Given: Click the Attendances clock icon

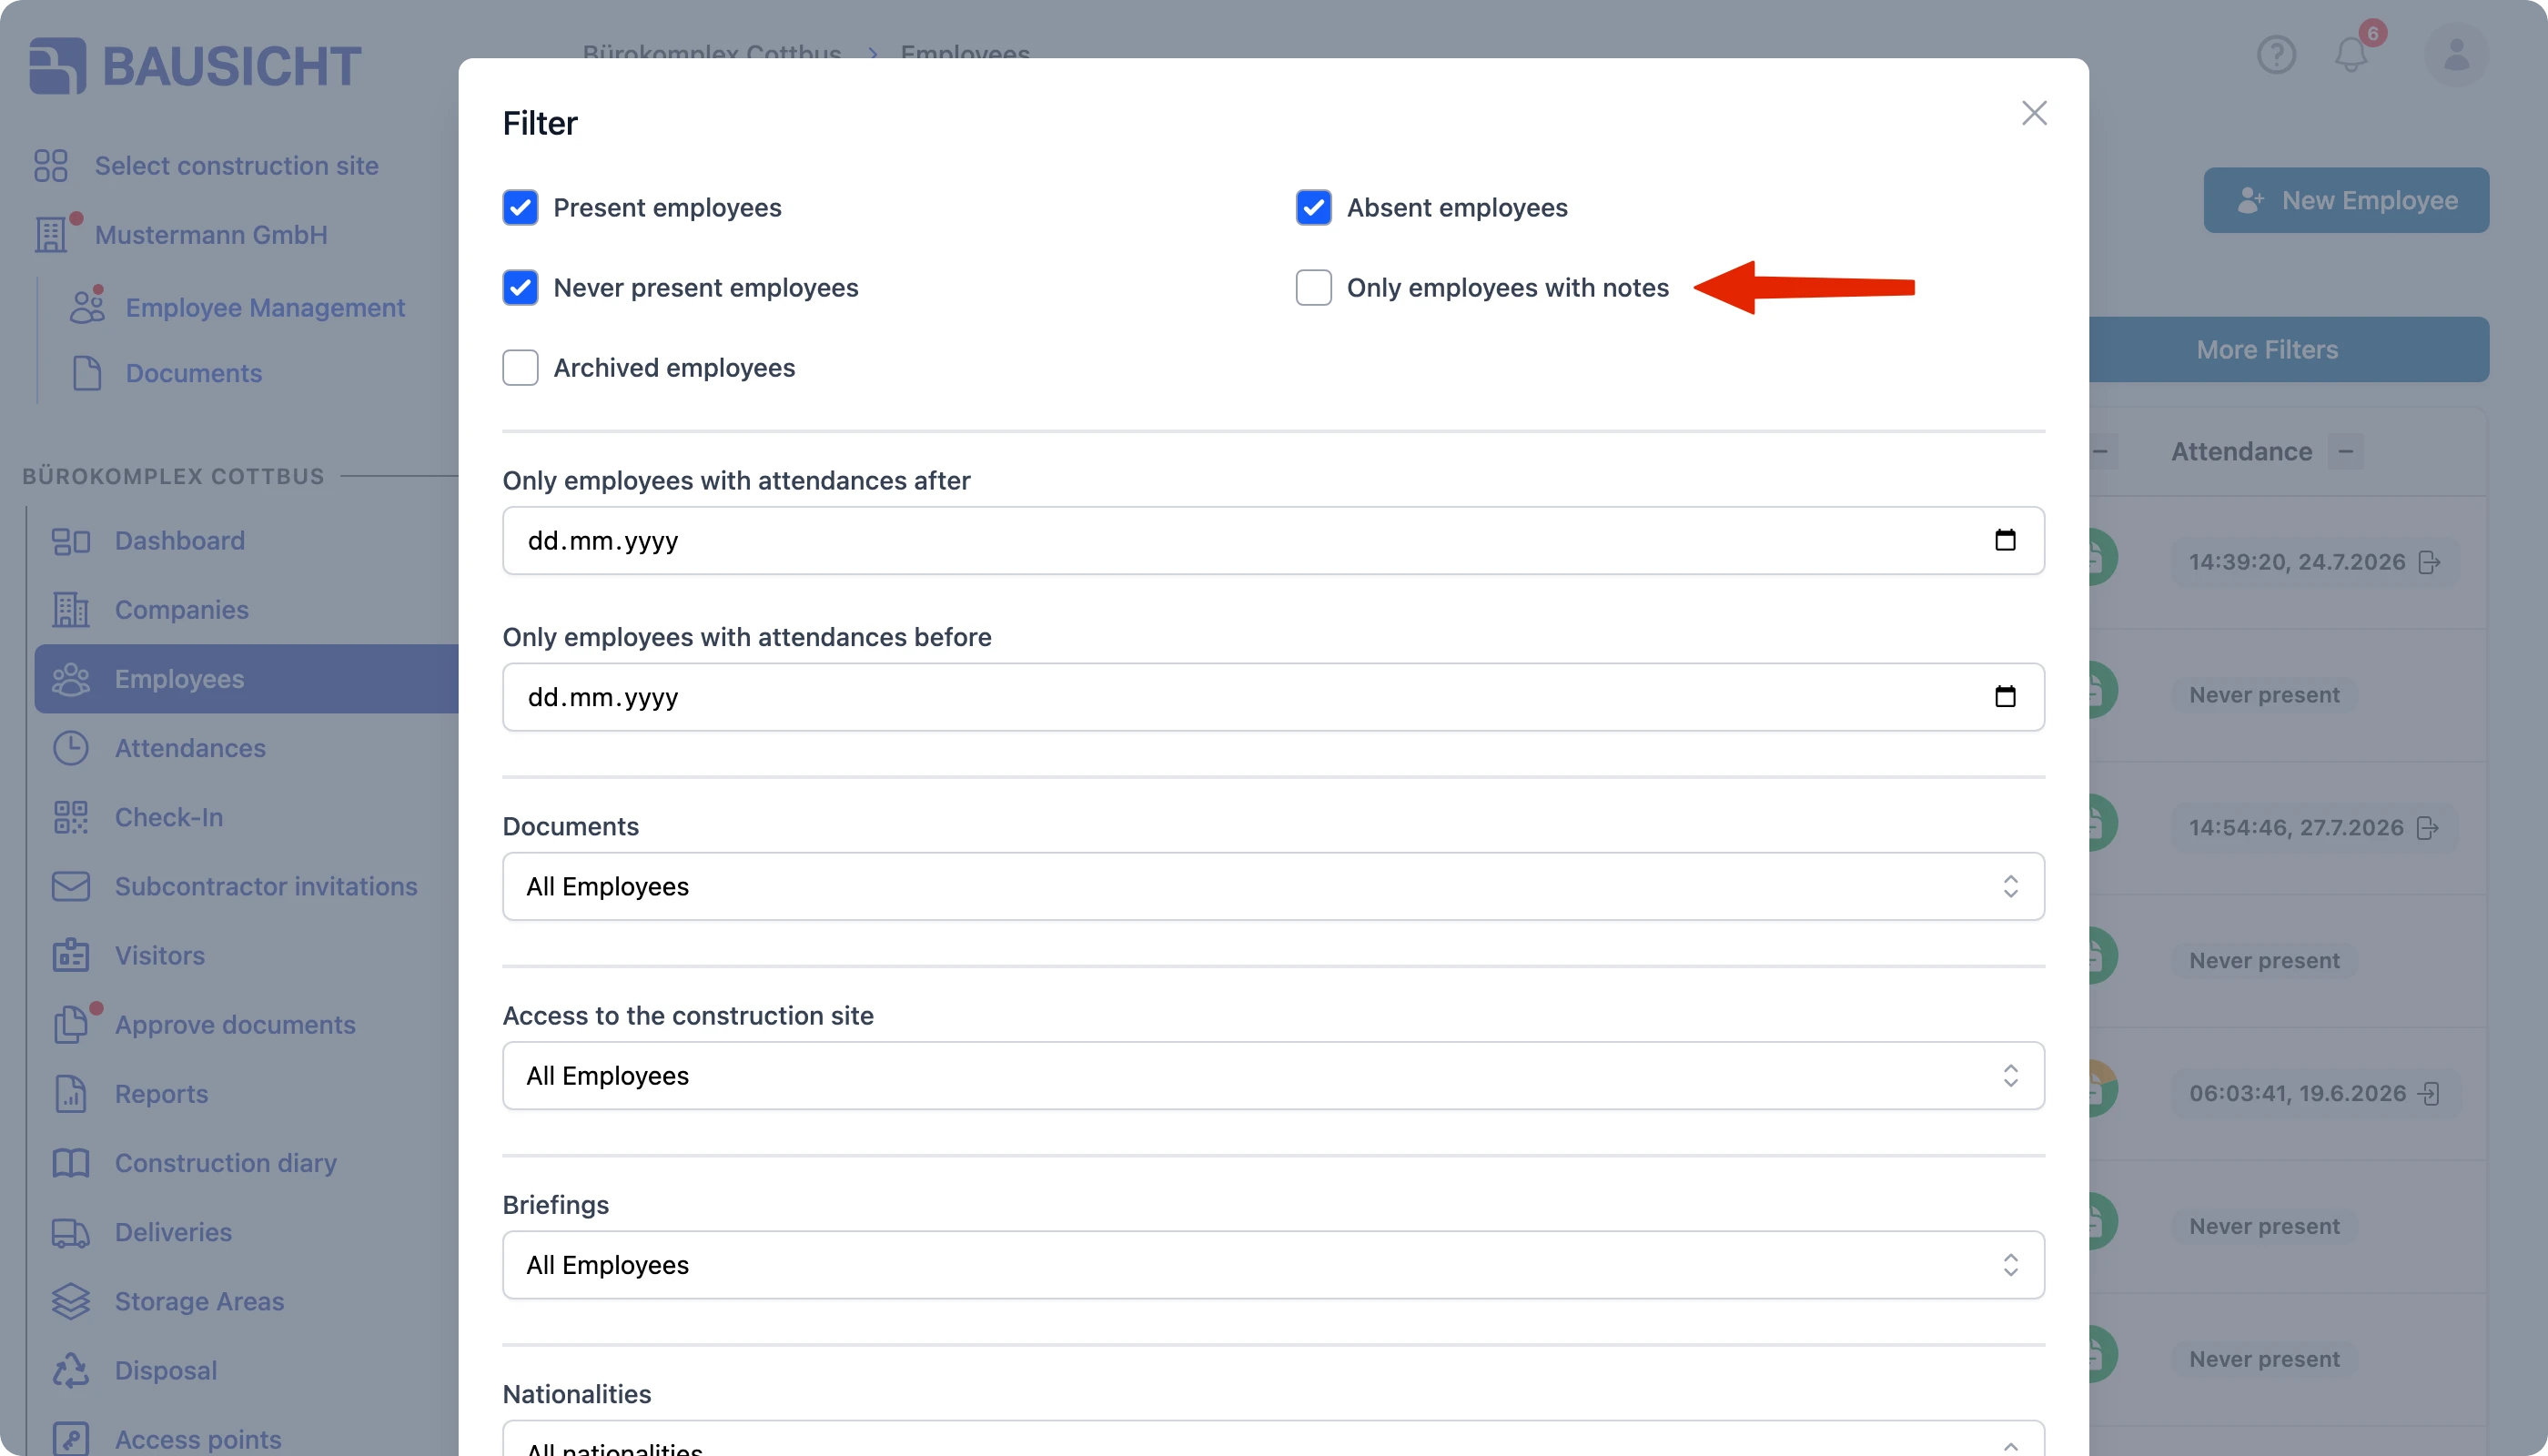Looking at the screenshot, I should 71,747.
